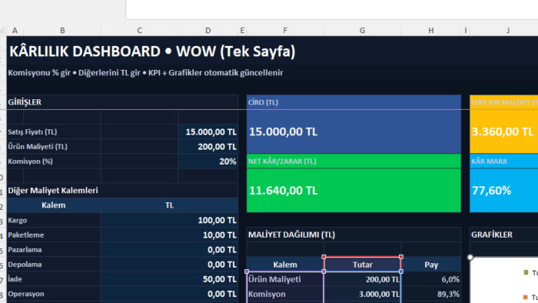Select the Pay header cell

431,265
